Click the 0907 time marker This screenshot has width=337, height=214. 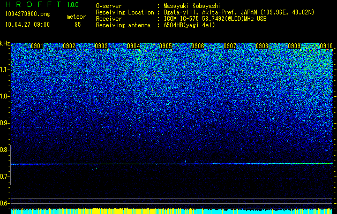coord(230,46)
